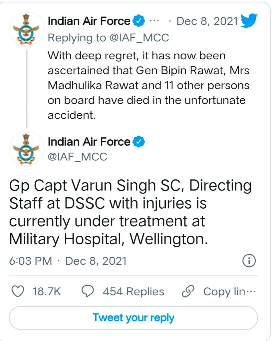This screenshot has height=341, width=277.
Task: Click @IAF_MCC in Replying to line
Action: tap(139, 37)
